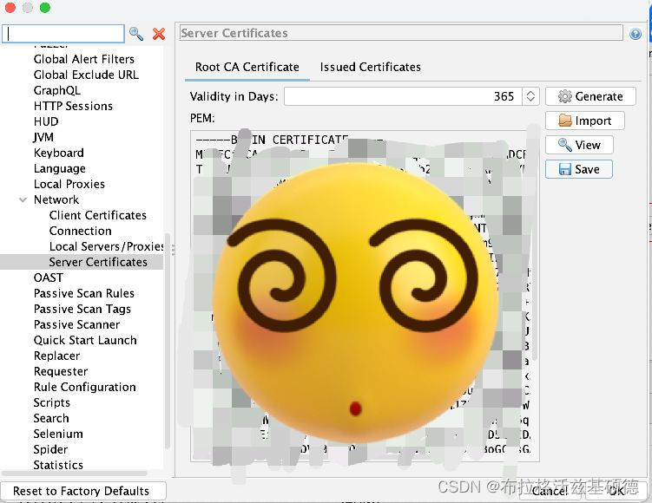Viewport: 652px width, 503px height.
Task: Open Local Servers/Proxies under Network
Action: 107,246
